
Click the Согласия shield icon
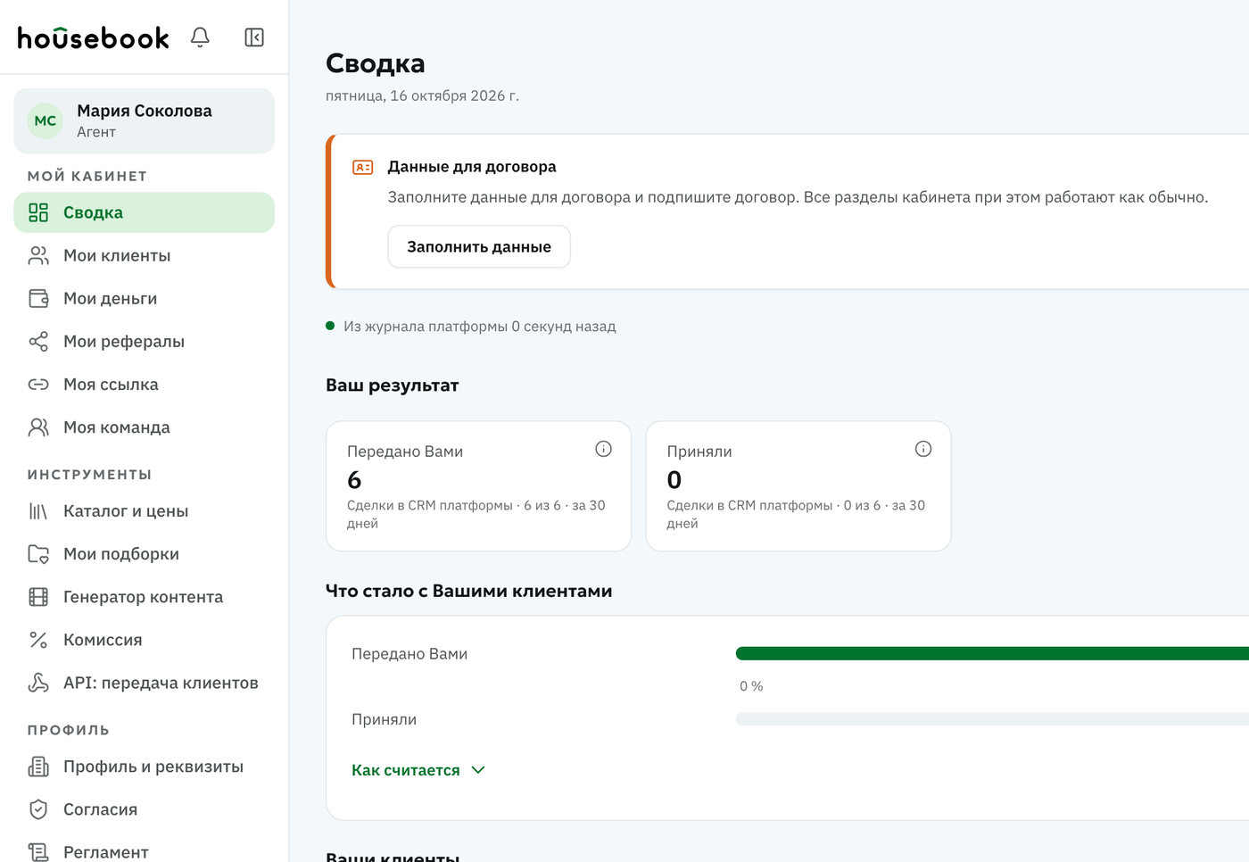tap(38, 808)
